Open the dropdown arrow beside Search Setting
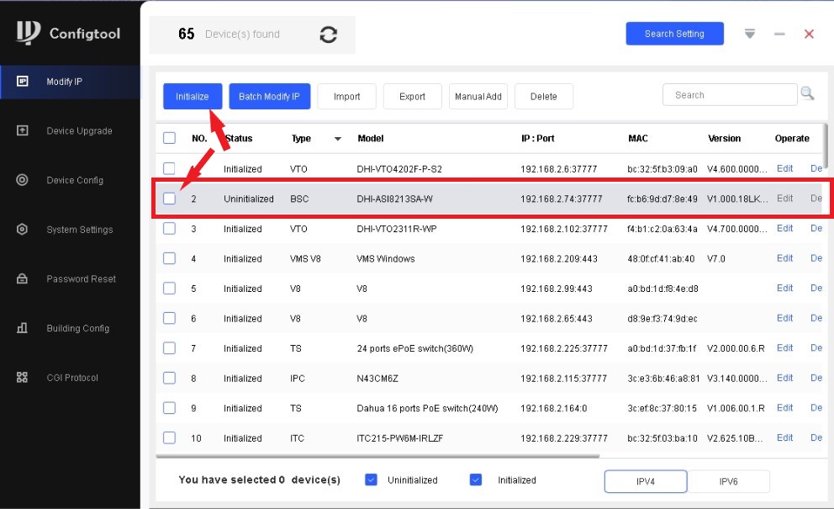Screen dimensions: 834x509 coord(750,34)
